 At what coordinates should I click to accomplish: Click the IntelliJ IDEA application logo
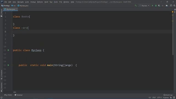[2, 2]
